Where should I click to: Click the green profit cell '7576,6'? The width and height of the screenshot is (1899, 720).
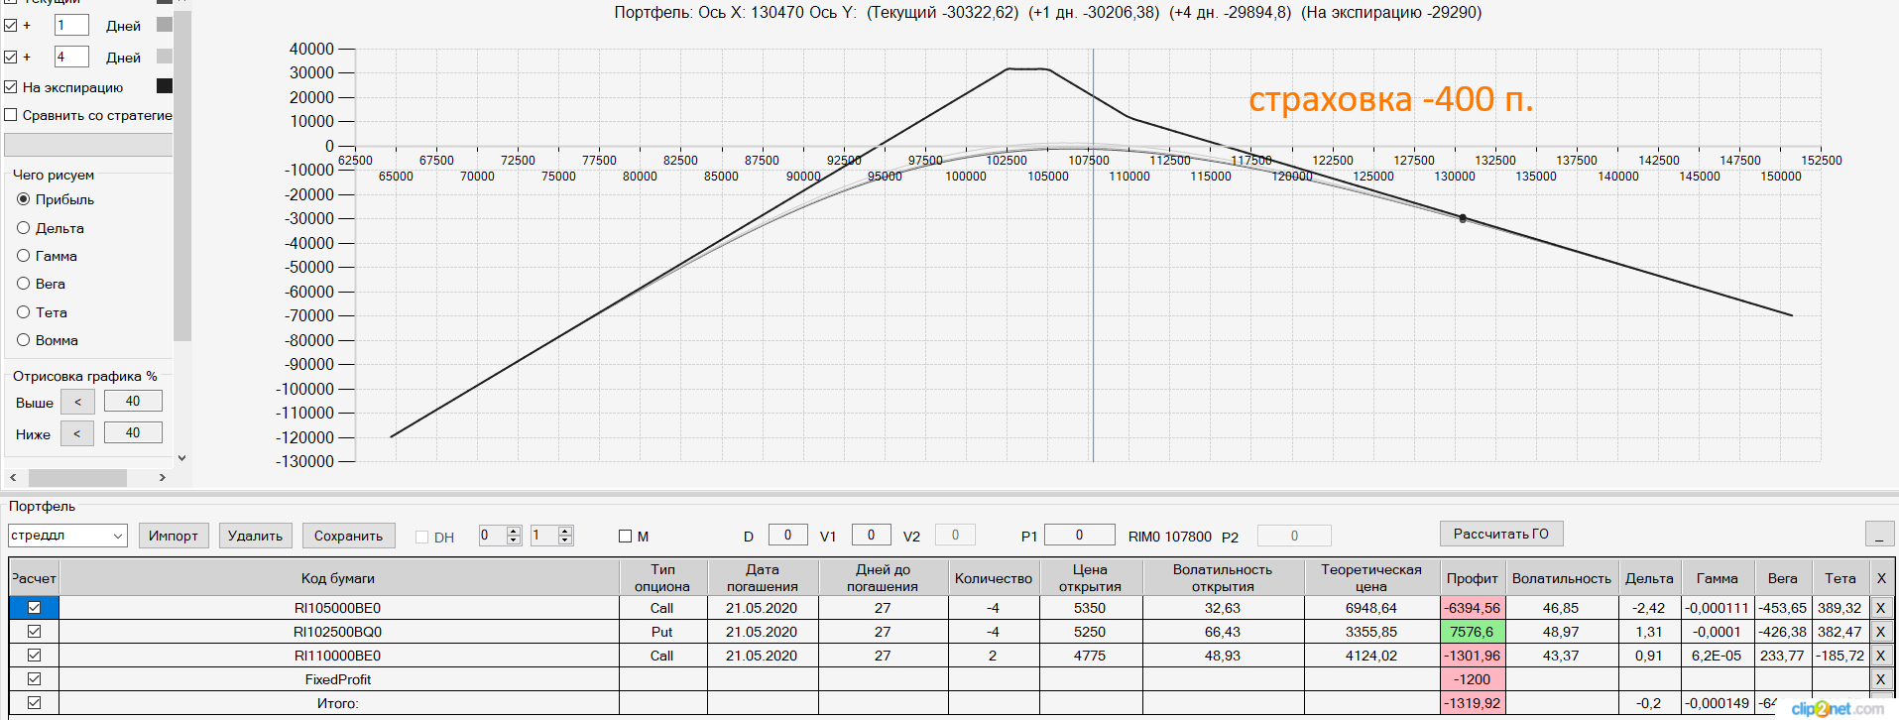[x=1472, y=632]
